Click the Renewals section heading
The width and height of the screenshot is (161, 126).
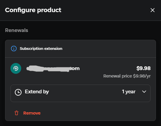coord(17,30)
